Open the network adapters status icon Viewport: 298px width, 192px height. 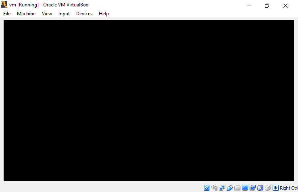[x=222, y=188]
